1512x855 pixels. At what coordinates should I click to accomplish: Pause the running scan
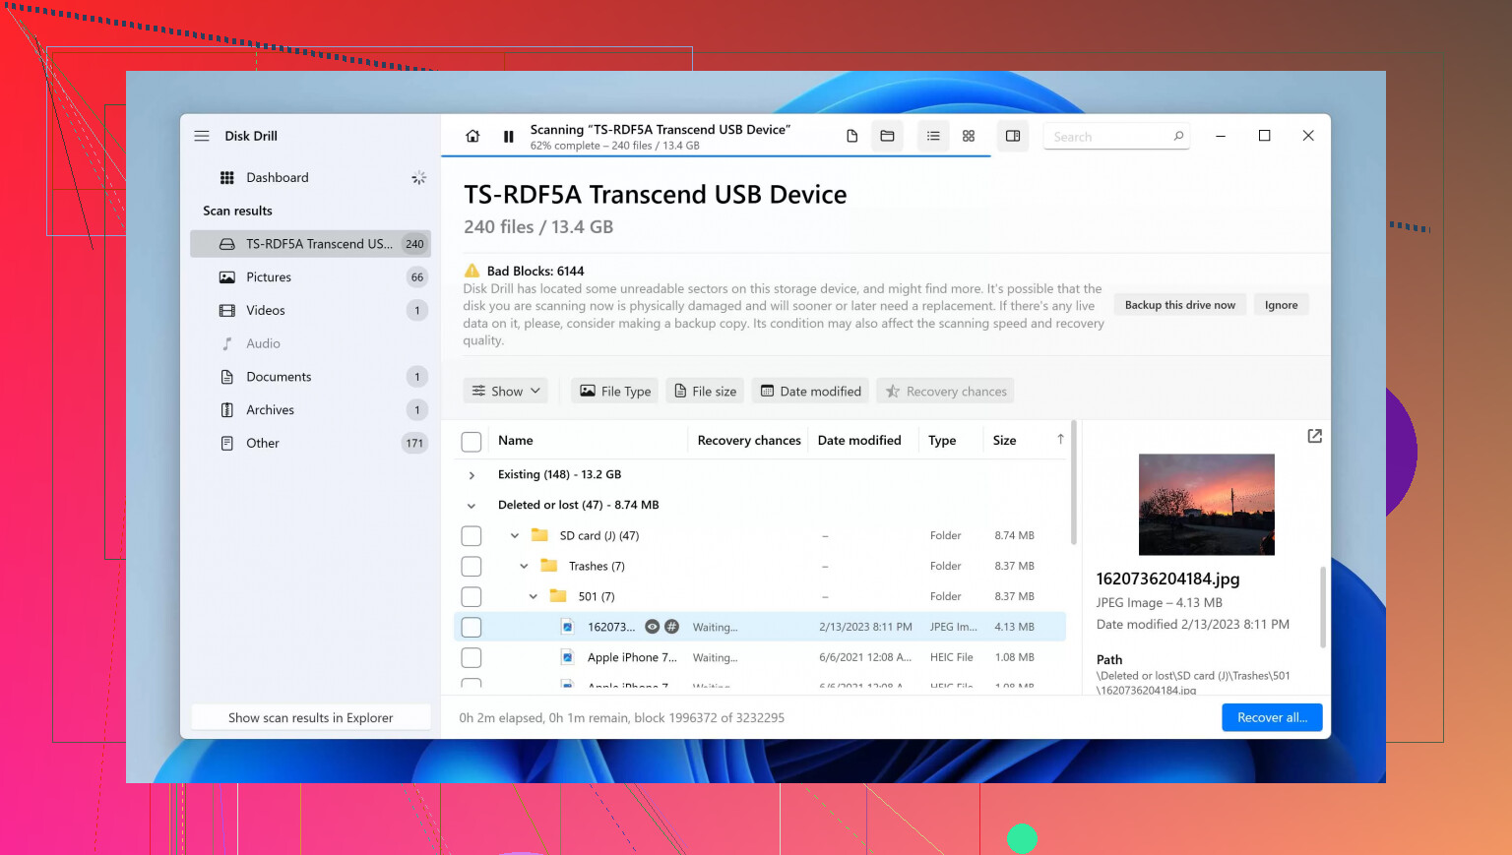[x=508, y=137]
